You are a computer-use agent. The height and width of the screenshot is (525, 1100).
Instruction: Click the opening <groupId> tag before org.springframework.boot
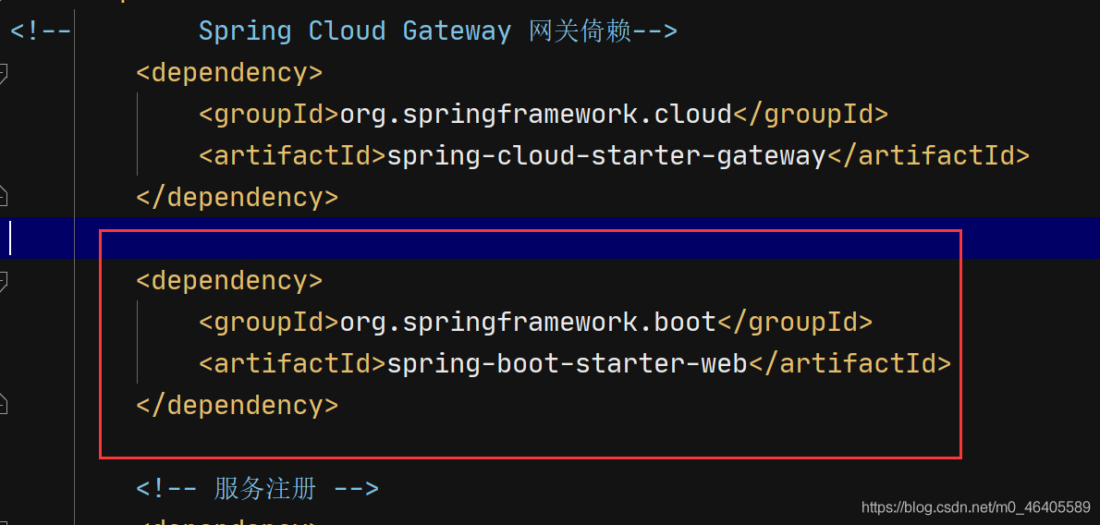click(269, 323)
